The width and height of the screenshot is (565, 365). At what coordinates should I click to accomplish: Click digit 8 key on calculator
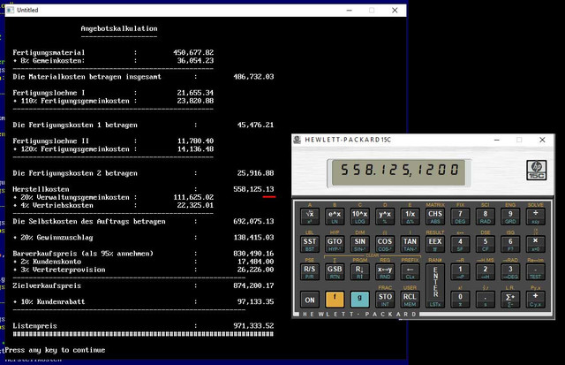(486, 217)
